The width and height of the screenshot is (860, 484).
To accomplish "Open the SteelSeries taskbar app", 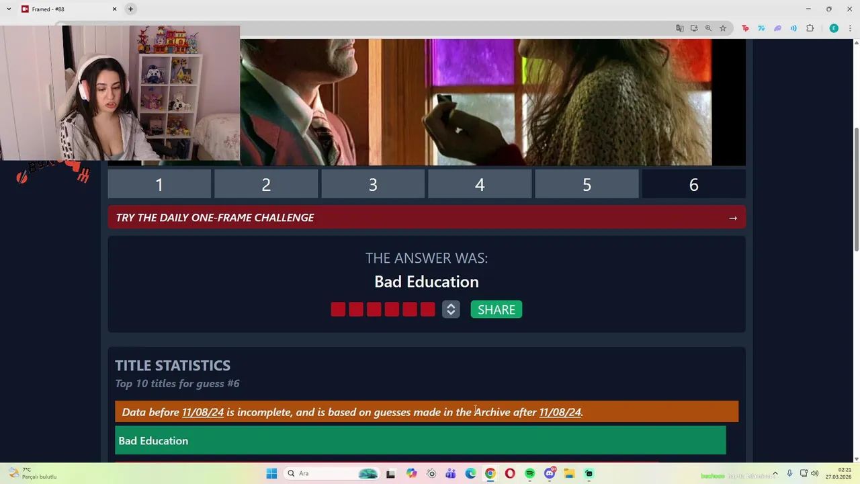I will point(431,473).
